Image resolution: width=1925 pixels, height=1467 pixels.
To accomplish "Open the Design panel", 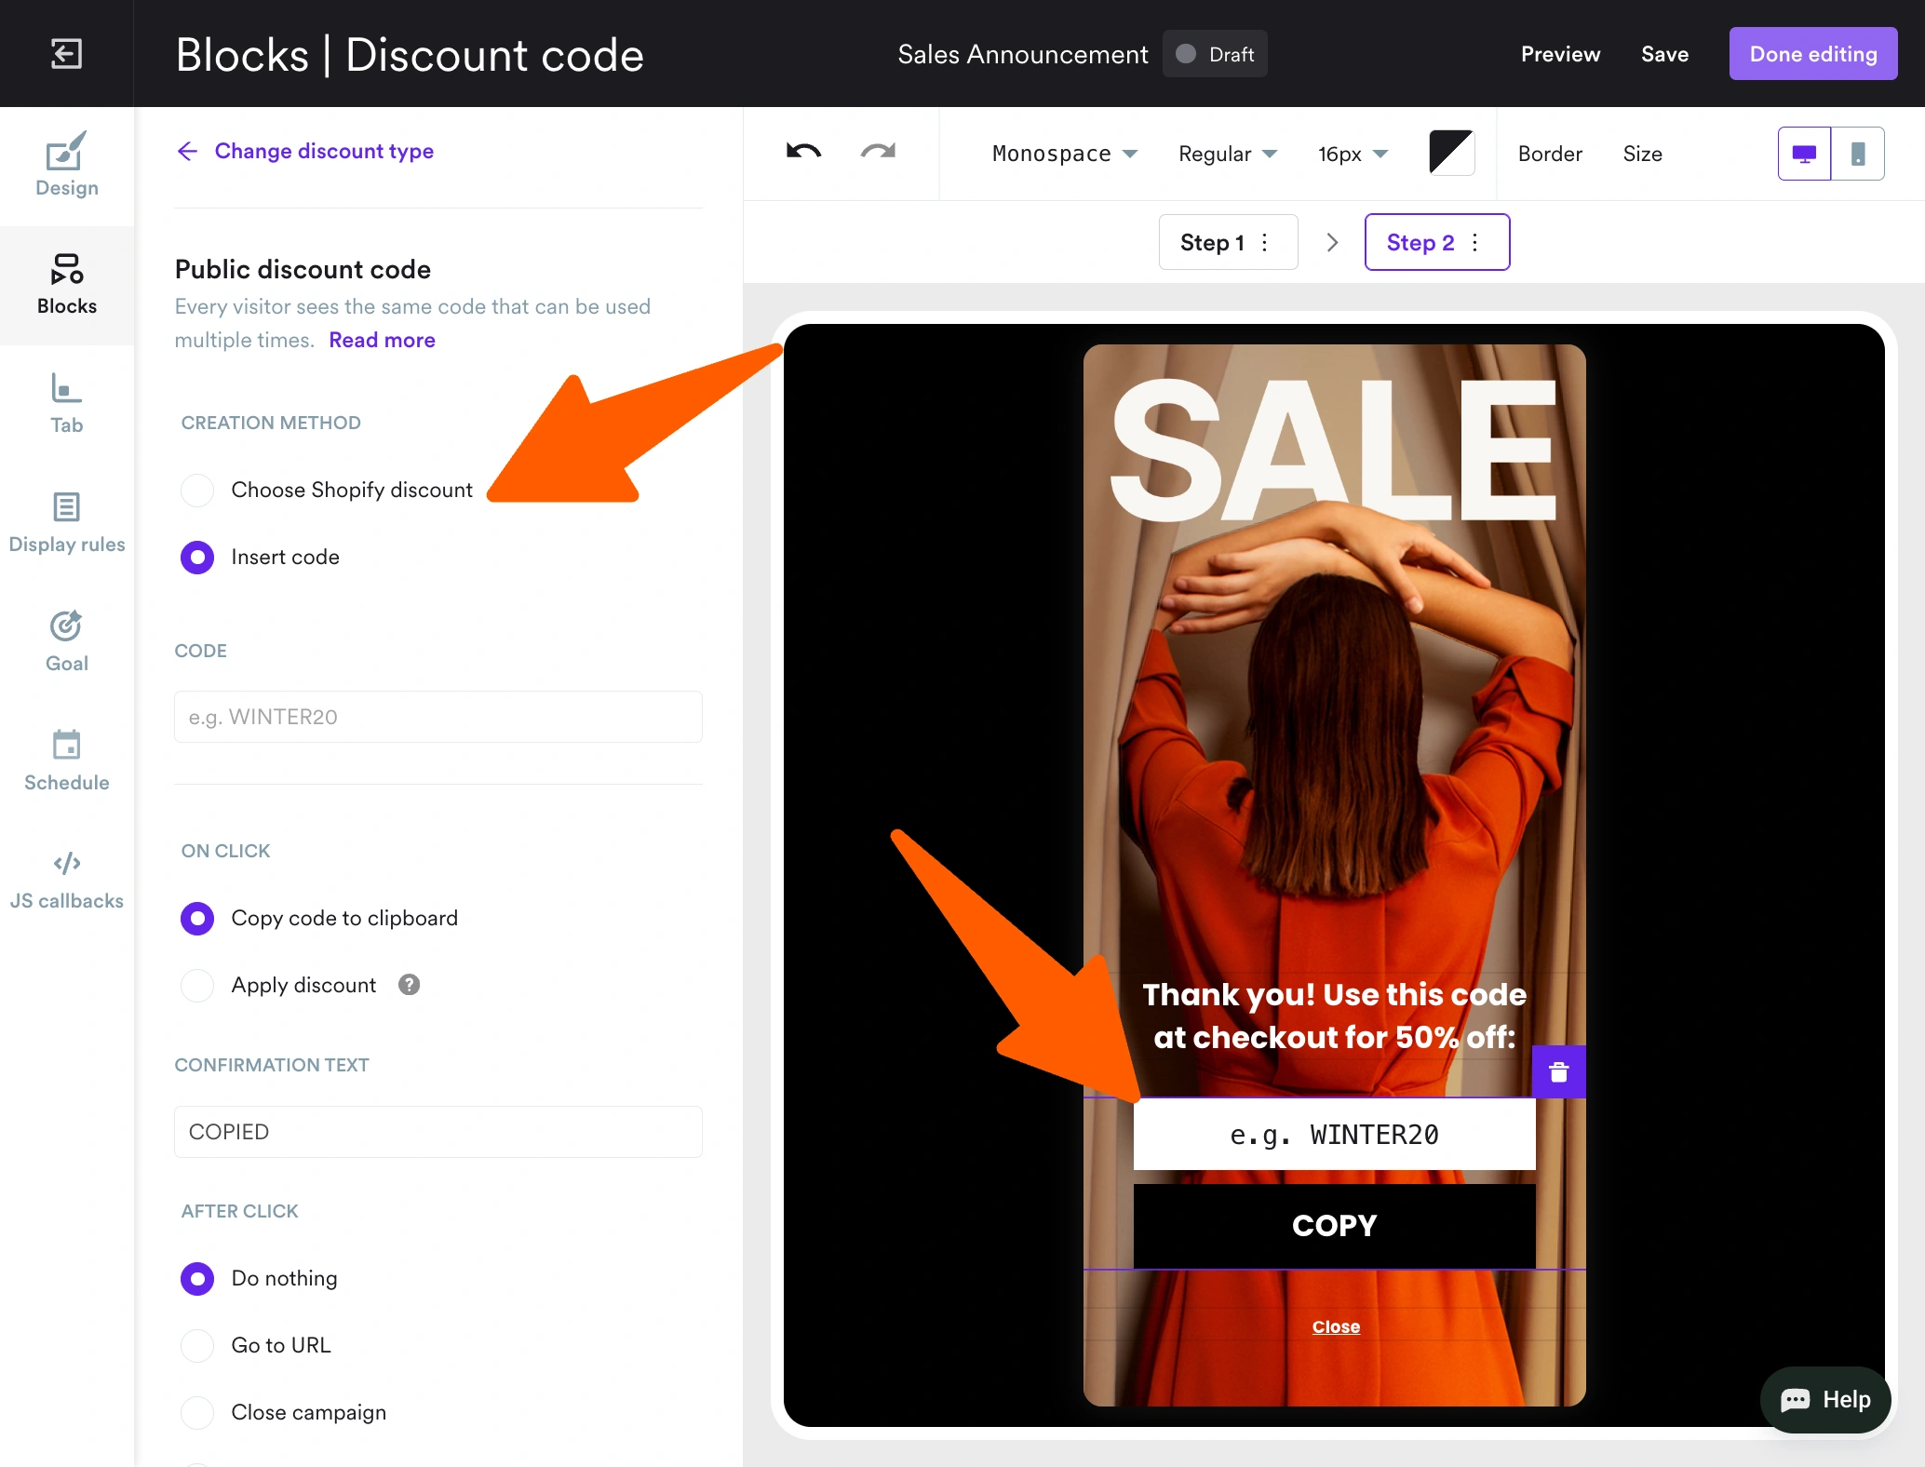I will 66,168.
